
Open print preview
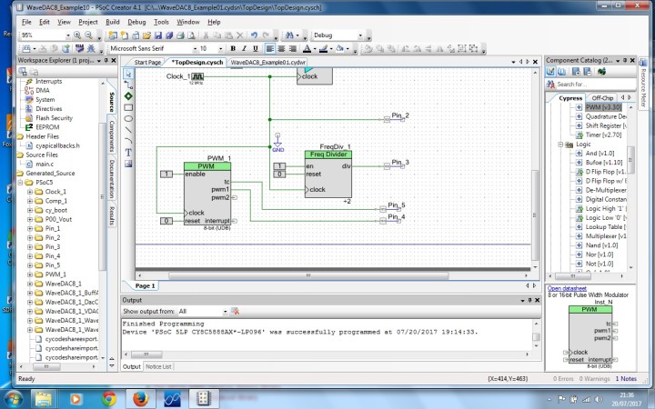[x=191, y=35]
